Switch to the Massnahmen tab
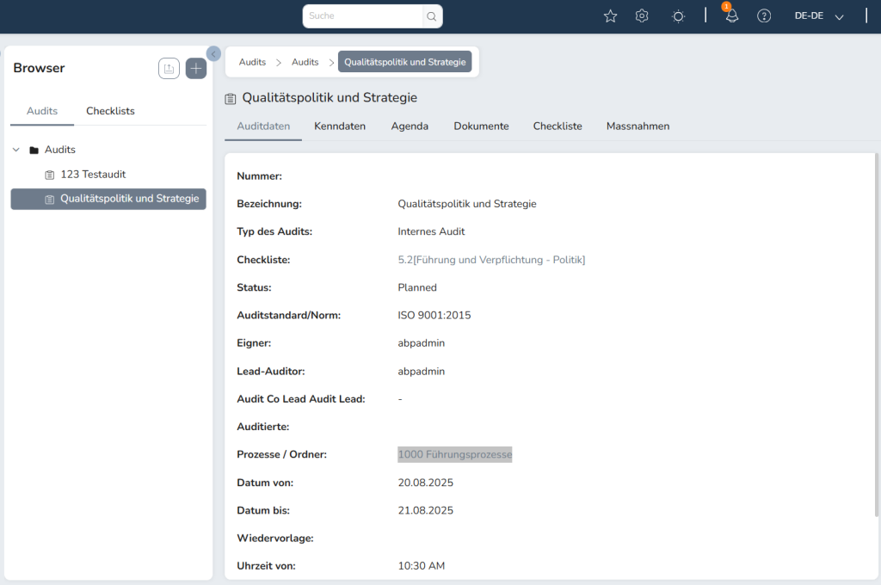This screenshot has height=585, width=881. pos(638,126)
